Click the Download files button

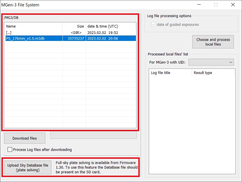point(25,138)
